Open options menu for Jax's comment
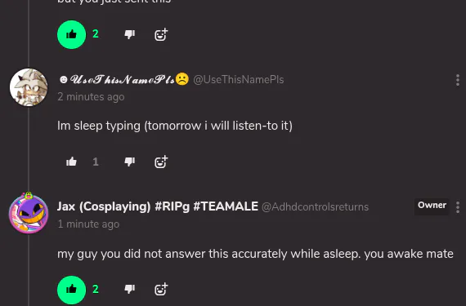The width and height of the screenshot is (466, 306). coord(458,207)
